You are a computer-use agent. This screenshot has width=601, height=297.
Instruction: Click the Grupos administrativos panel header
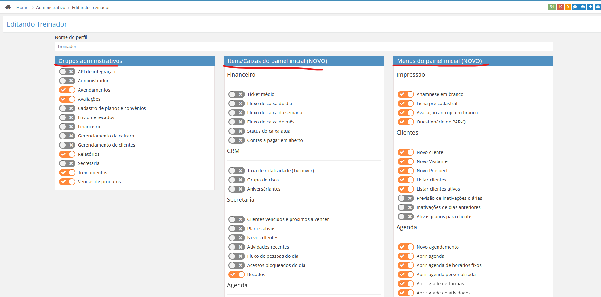pyautogui.click(x=135, y=61)
